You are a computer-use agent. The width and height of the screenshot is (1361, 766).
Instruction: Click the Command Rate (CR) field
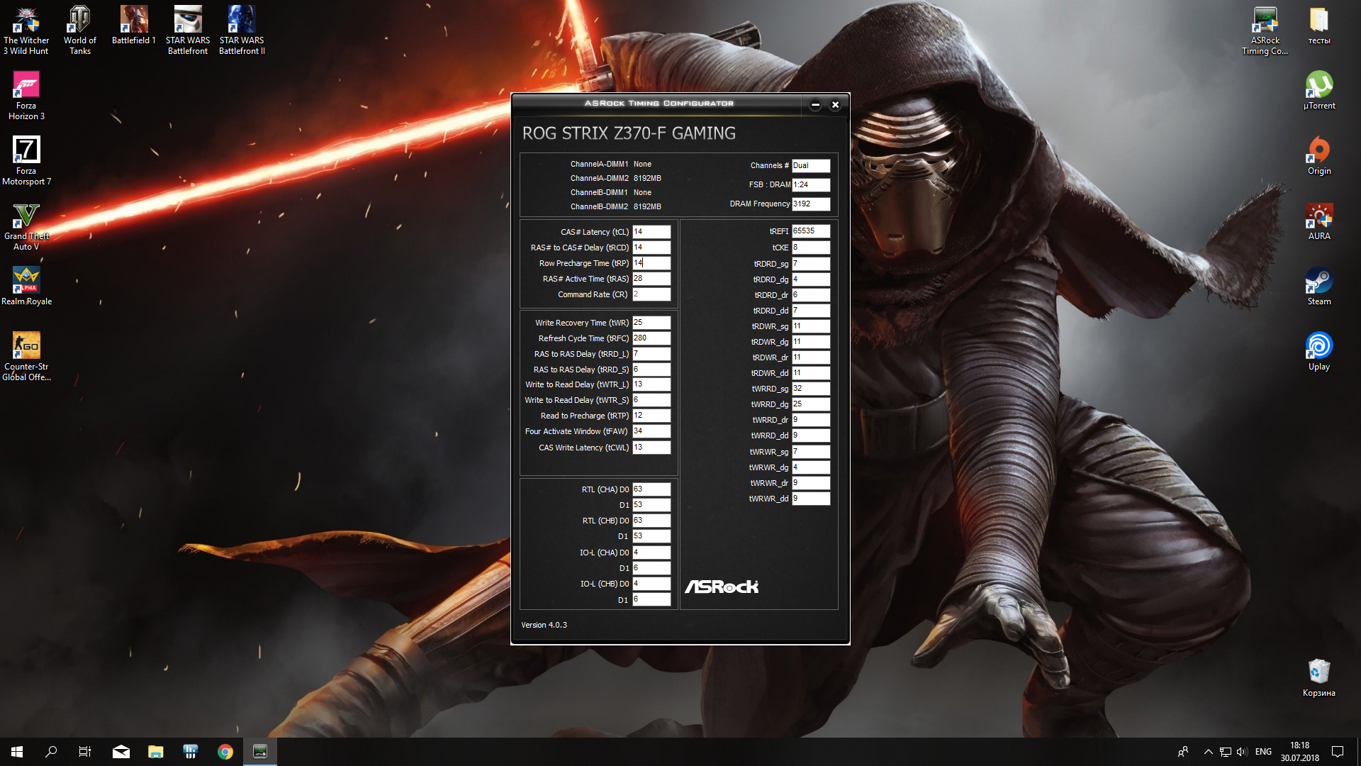point(651,294)
